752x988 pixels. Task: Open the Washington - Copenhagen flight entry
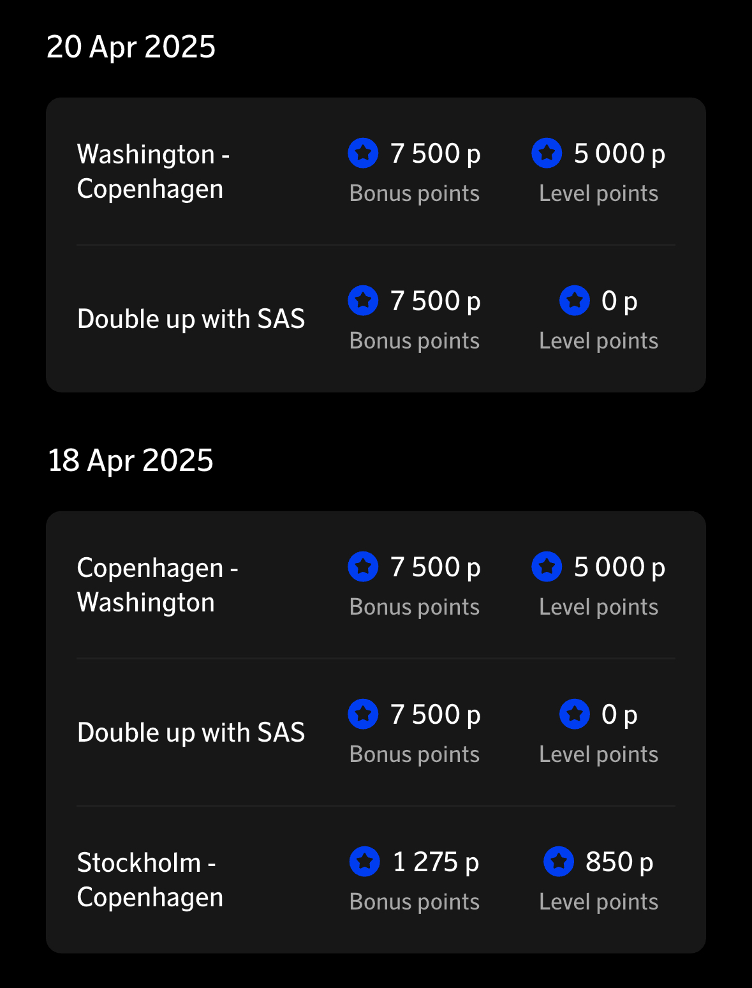click(x=153, y=172)
